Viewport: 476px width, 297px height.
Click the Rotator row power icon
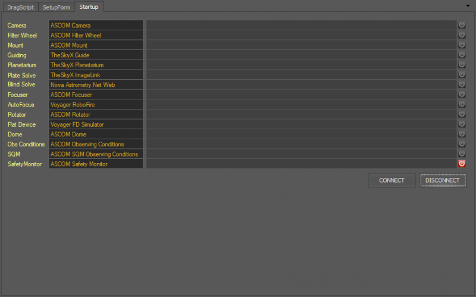coord(462,114)
